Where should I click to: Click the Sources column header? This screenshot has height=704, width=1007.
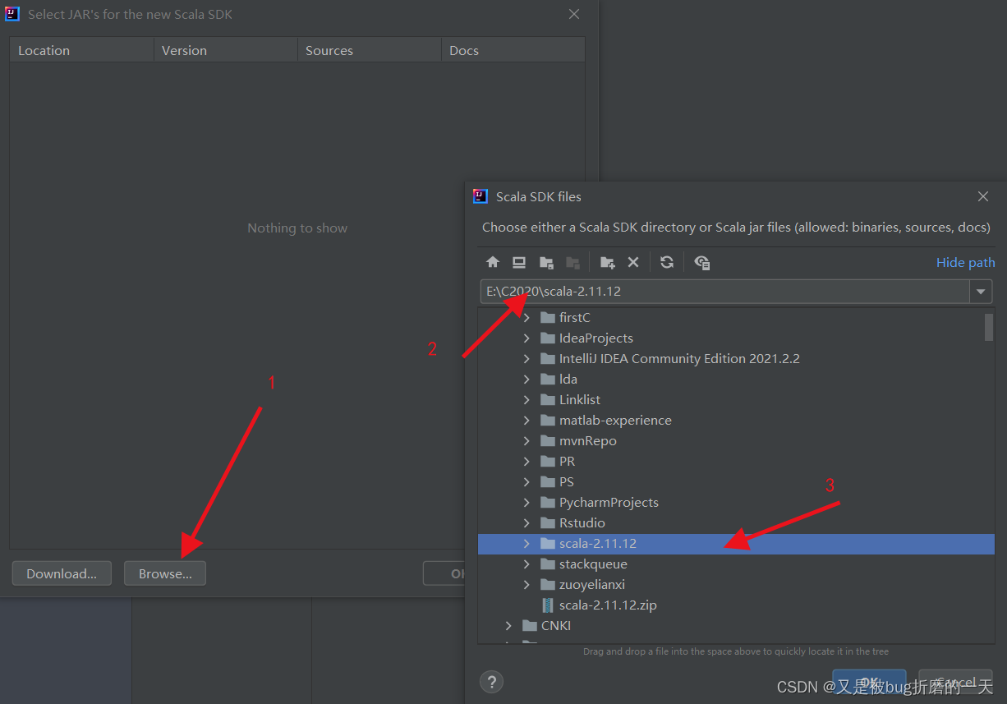(x=370, y=50)
